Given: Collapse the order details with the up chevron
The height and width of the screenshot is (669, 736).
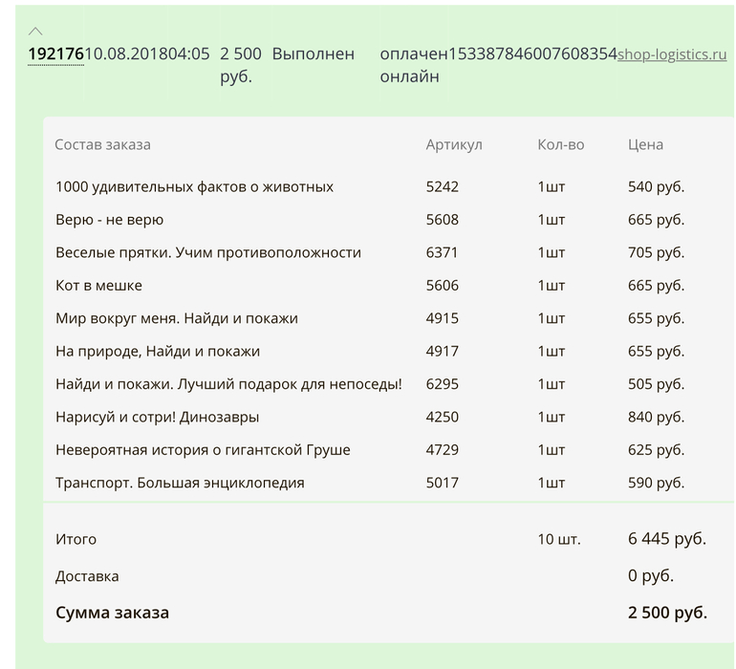Looking at the screenshot, I should coord(36,32).
